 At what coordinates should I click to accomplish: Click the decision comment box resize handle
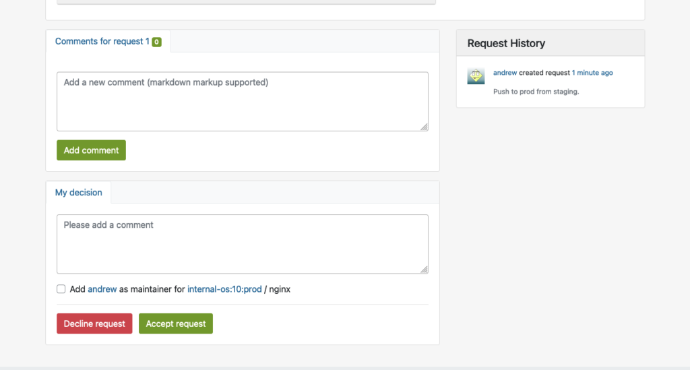[x=424, y=269]
